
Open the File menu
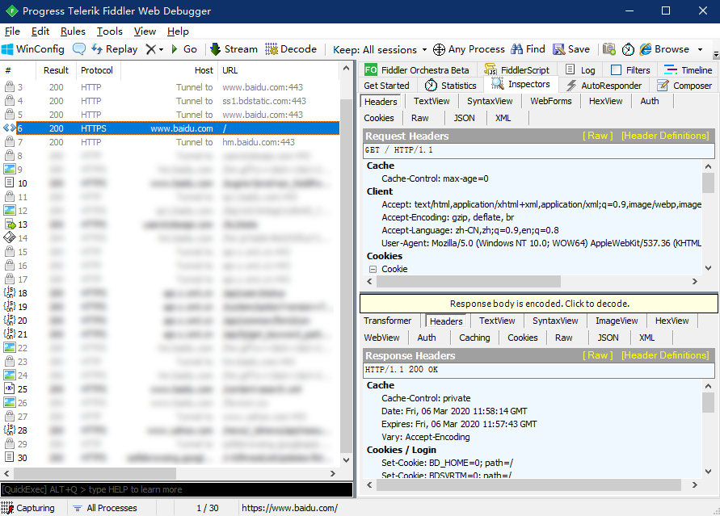click(x=12, y=31)
